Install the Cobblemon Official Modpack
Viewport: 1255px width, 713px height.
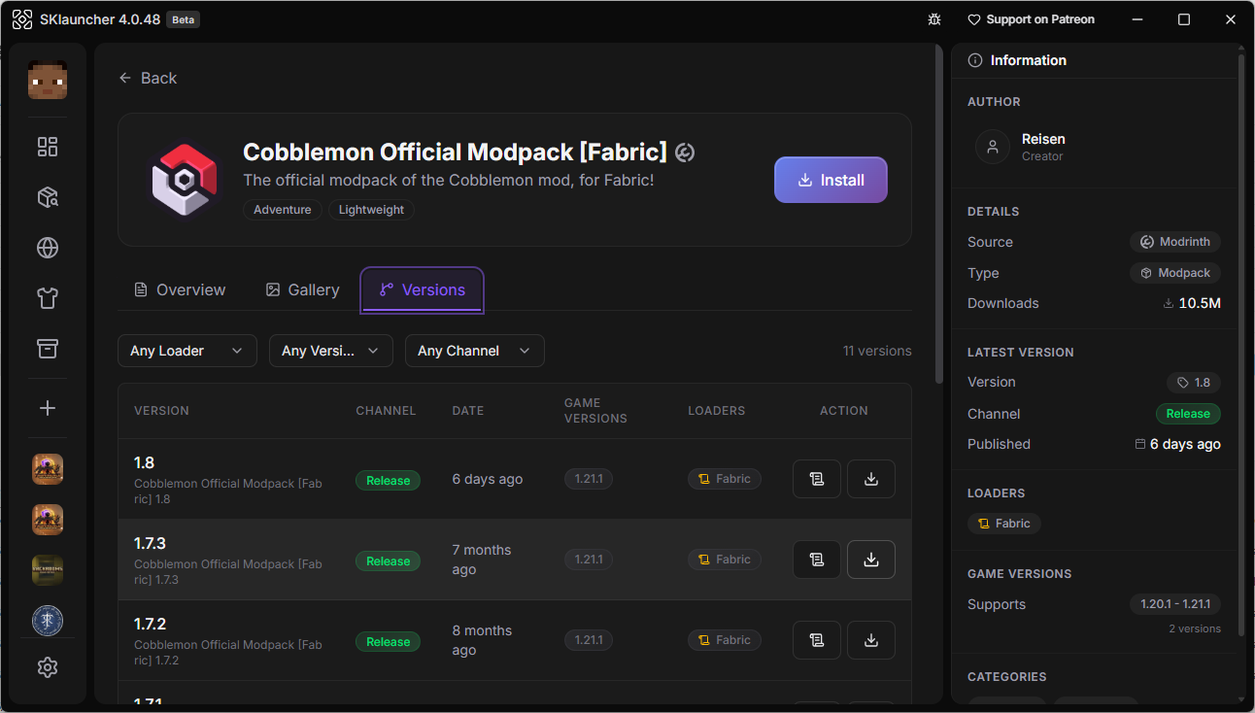831,180
